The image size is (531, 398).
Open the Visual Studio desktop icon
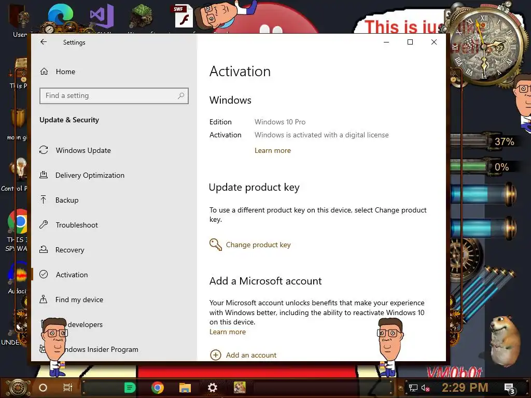tap(102, 16)
